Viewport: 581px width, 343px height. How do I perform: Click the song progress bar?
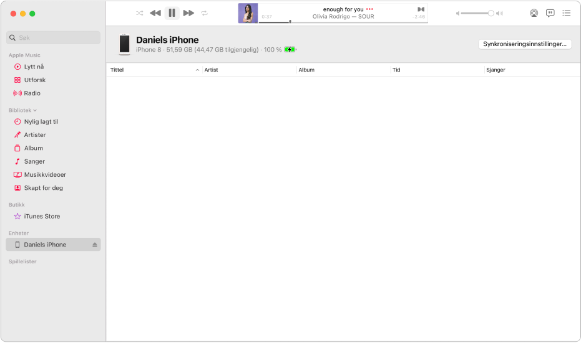tap(343, 22)
